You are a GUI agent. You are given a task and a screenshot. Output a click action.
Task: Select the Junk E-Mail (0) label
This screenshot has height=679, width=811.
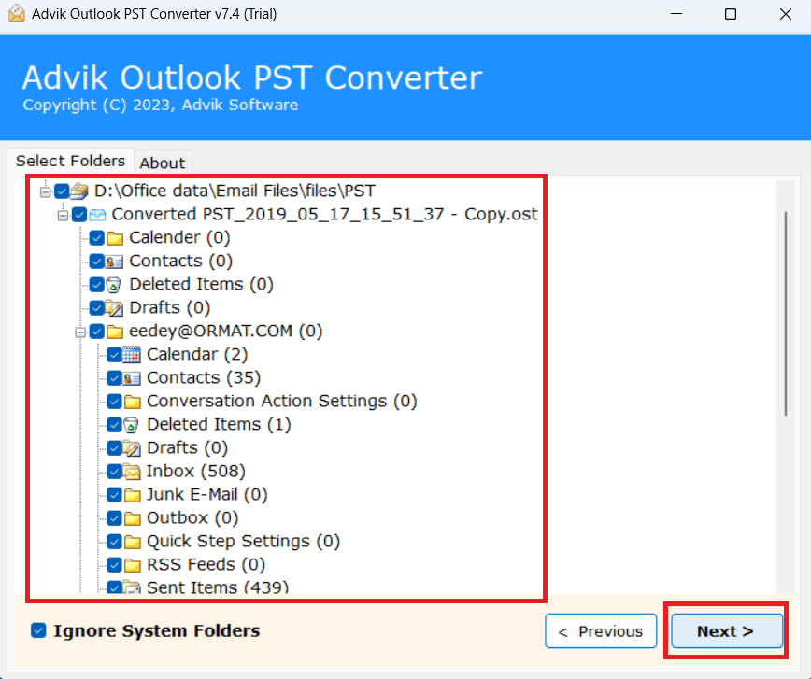206,495
